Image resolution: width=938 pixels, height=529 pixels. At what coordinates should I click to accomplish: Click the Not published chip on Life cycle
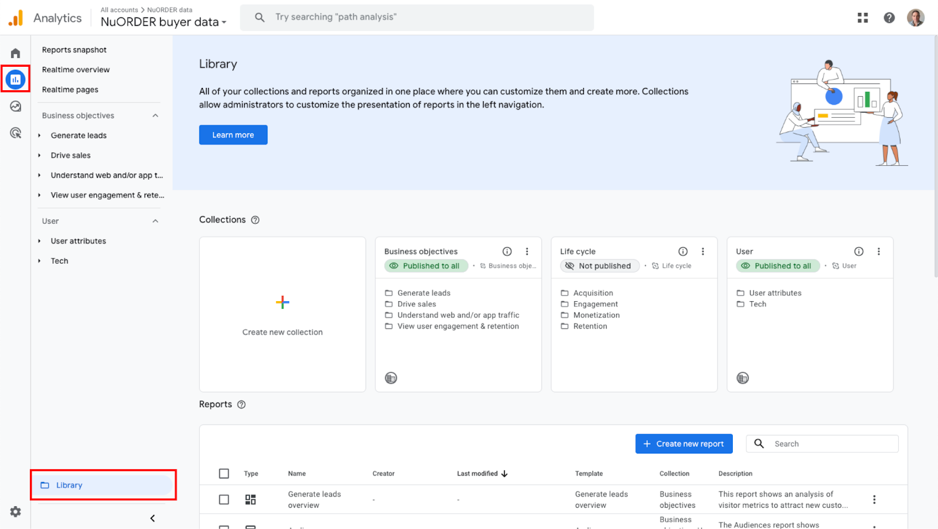(600, 266)
